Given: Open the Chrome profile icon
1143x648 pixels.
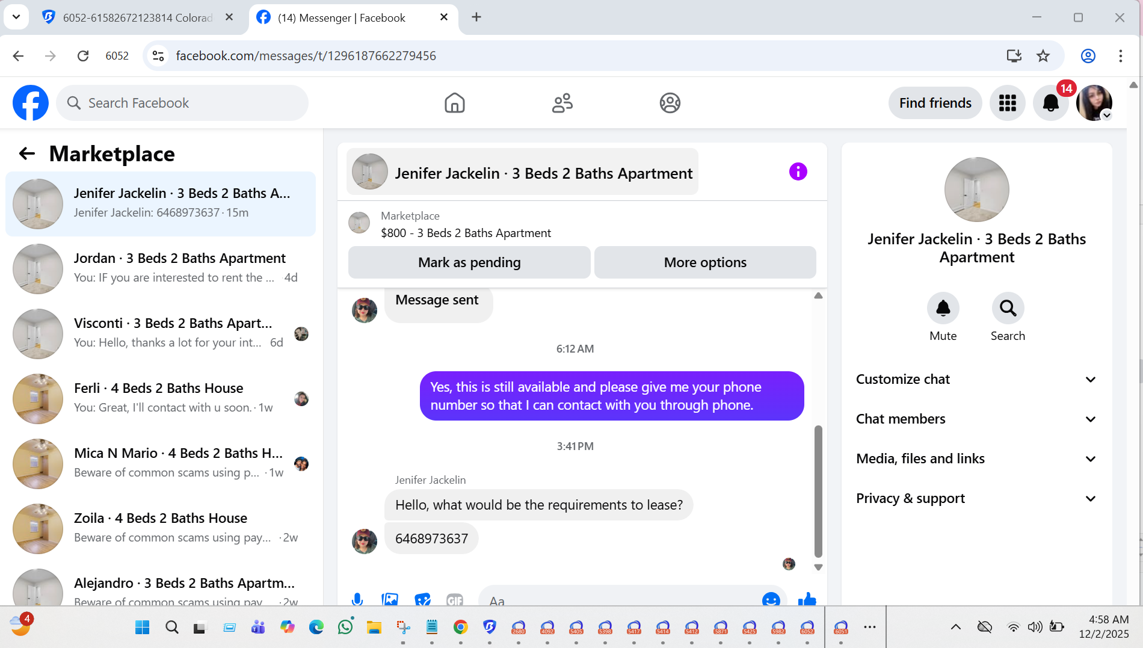Looking at the screenshot, I should [1088, 56].
